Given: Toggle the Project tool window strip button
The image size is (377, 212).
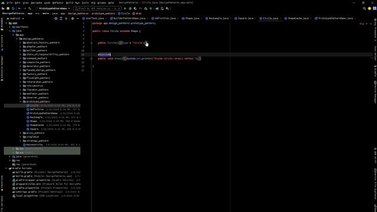Looking at the screenshot, I should [x=2, y=24].
